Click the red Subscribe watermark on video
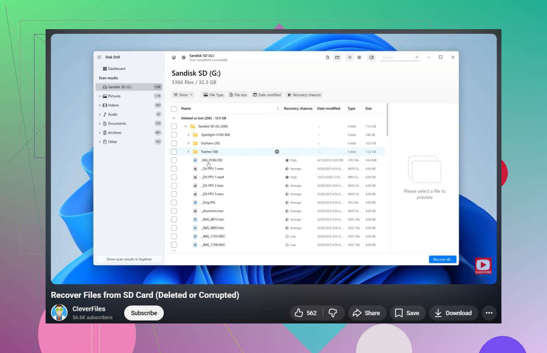Screen dimensions: 547x353 coord(483,266)
